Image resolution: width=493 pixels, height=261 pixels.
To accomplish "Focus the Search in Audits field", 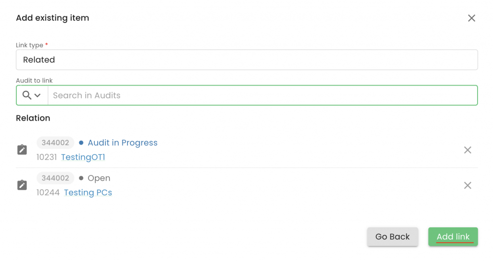I will (262, 95).
